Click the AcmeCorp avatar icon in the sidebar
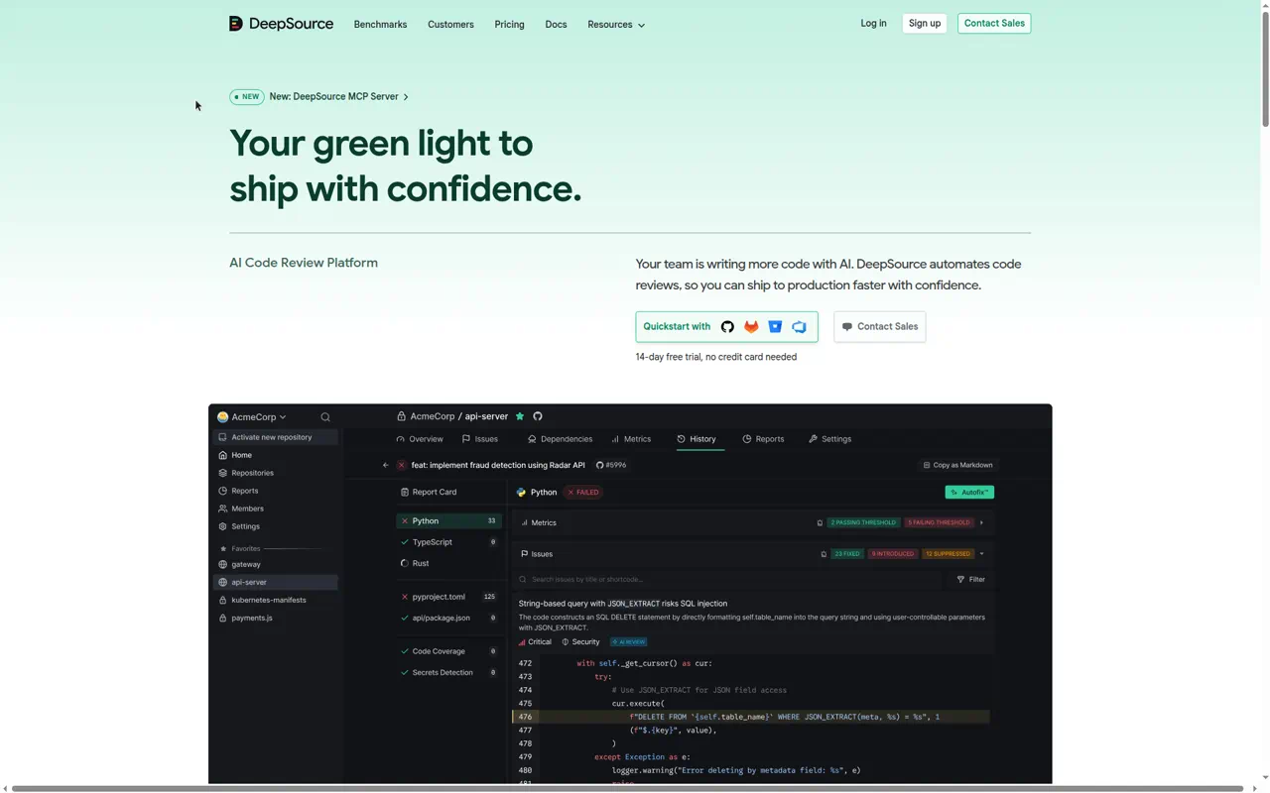This screenshot has height=793, width=1270. 223,417
